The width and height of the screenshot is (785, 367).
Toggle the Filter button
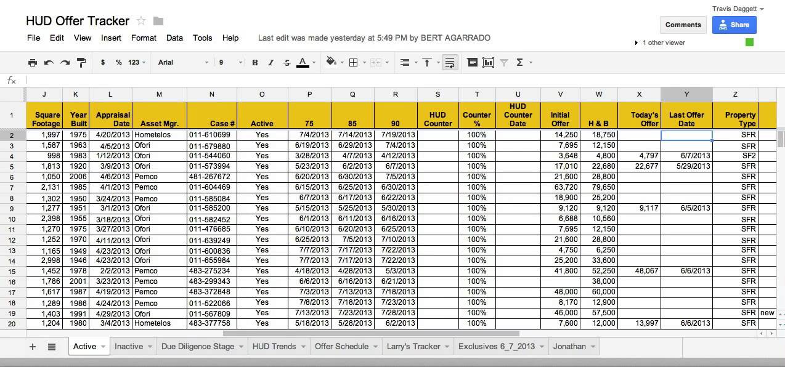coord(504,62)
